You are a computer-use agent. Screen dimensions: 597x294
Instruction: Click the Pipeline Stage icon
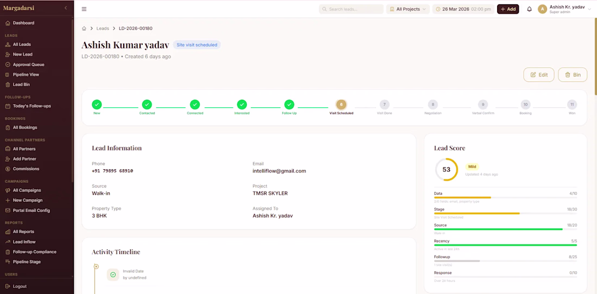click(x=8, y=261)
